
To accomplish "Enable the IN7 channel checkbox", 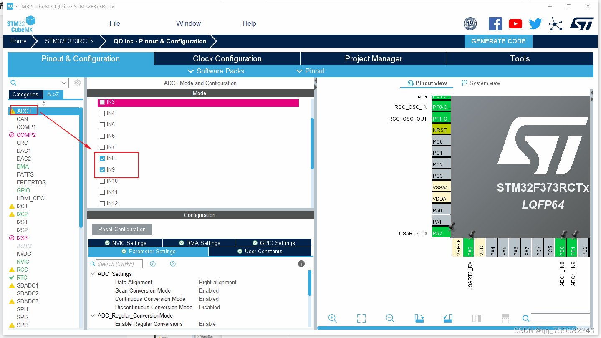I will (102, 147).
